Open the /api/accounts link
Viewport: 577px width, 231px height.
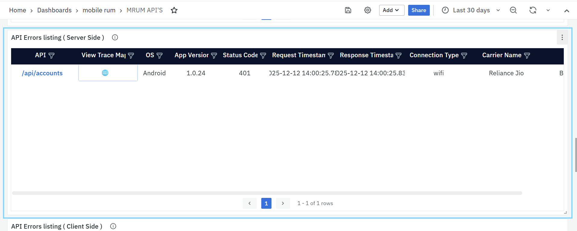42,73
